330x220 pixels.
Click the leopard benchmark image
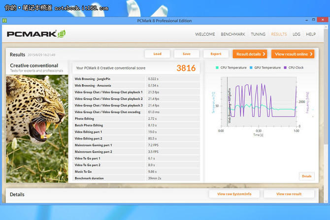[x=37, y=128]
